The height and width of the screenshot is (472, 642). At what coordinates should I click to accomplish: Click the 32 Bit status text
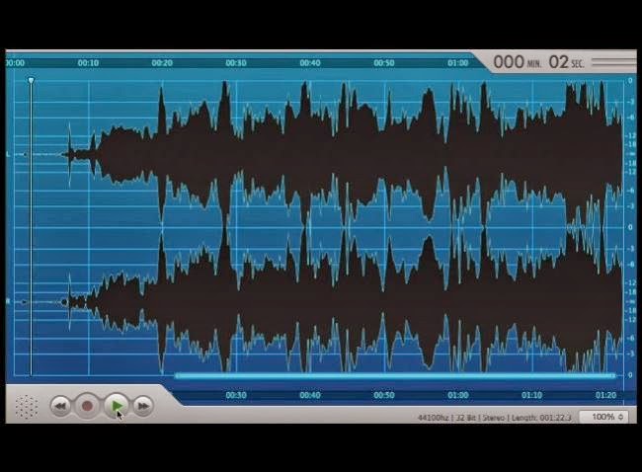[466, 418]
